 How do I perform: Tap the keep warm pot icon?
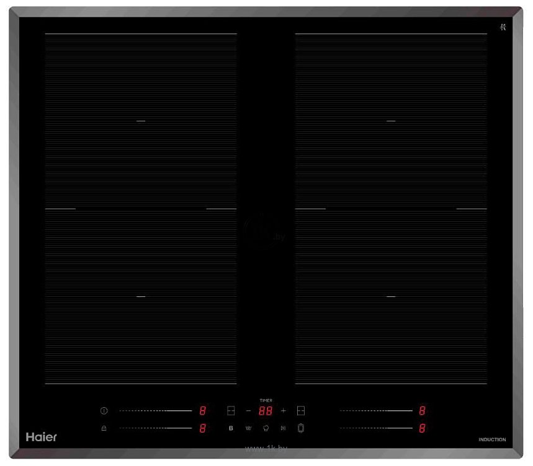(248, 428)
